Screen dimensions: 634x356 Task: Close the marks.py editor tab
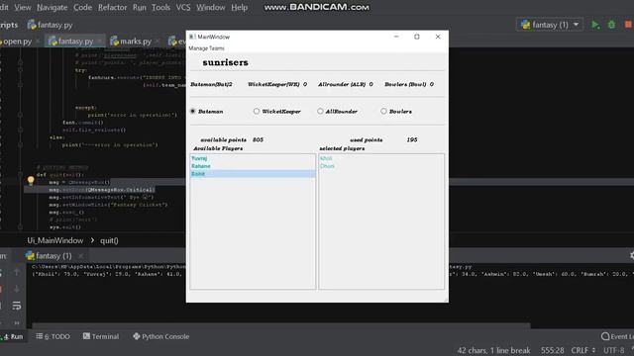pos(158,42)
